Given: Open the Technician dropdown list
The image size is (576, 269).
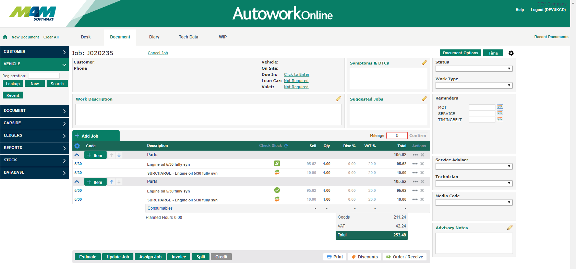Looking at the screenshot, I should pos(474,184).
